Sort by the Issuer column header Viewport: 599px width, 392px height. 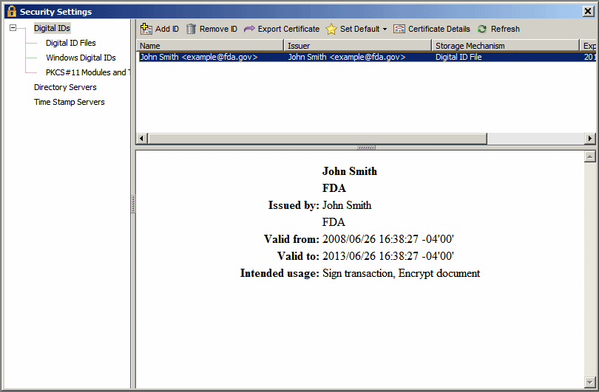click(358, 46)
